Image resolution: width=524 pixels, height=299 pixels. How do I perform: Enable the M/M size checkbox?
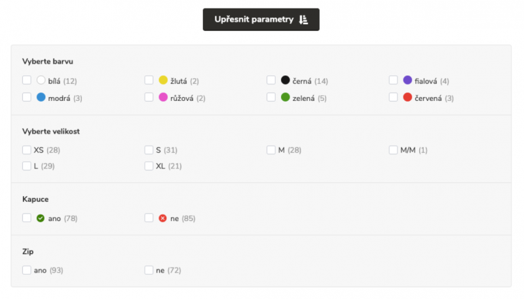(x=394, y=150)
